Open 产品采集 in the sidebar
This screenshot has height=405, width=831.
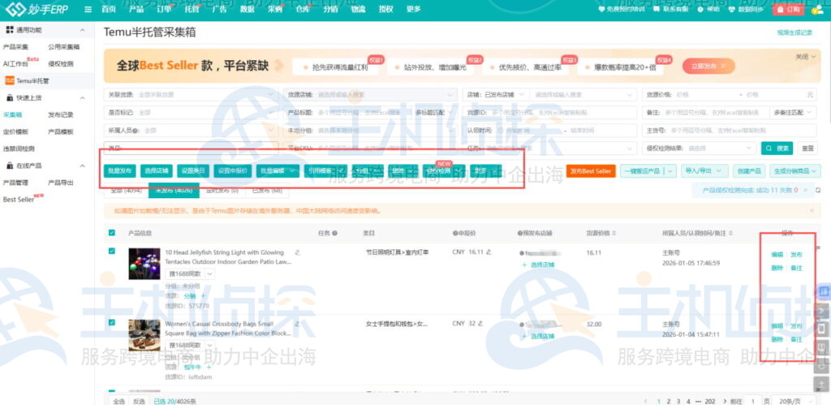15,47
